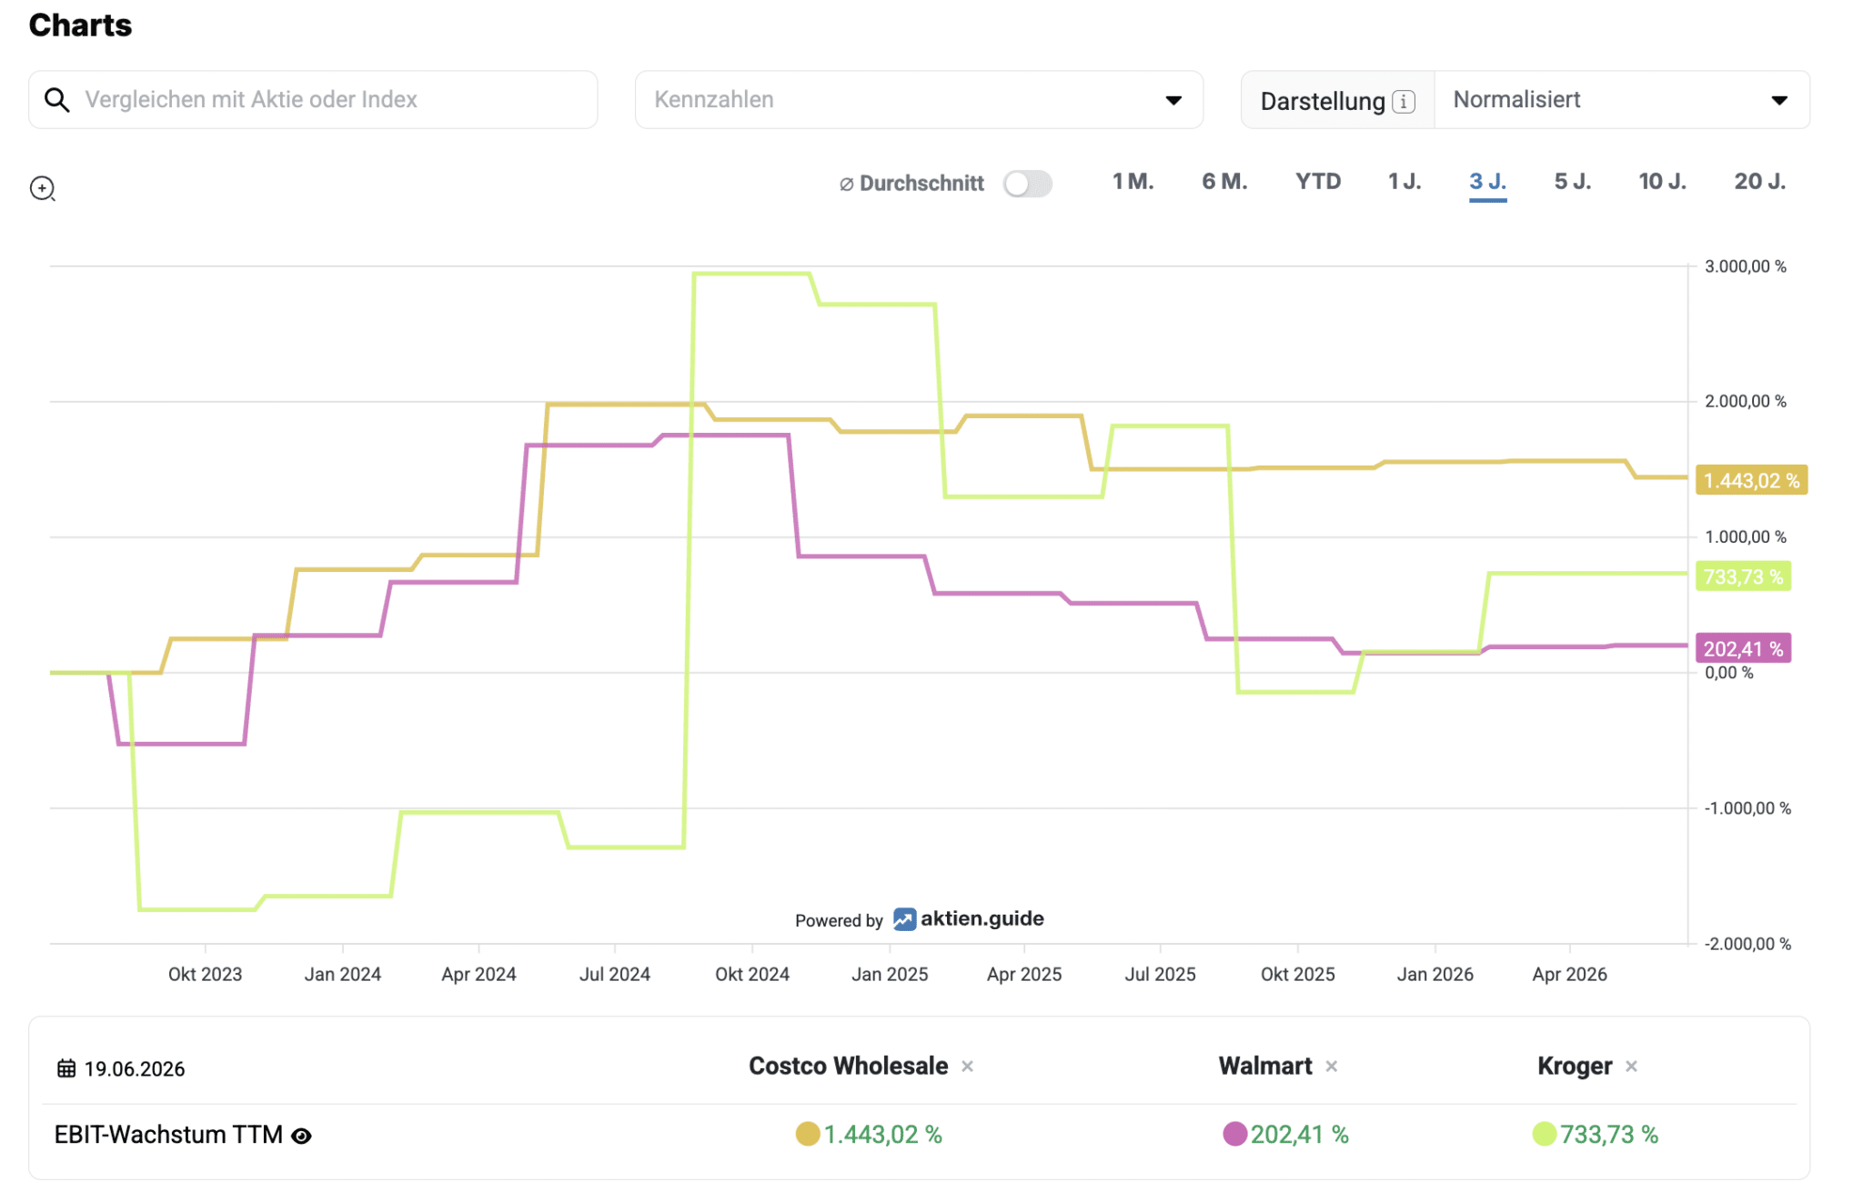Click the Jan 2024 axis label
The image size is (1863, 1192).
[342, 974]
